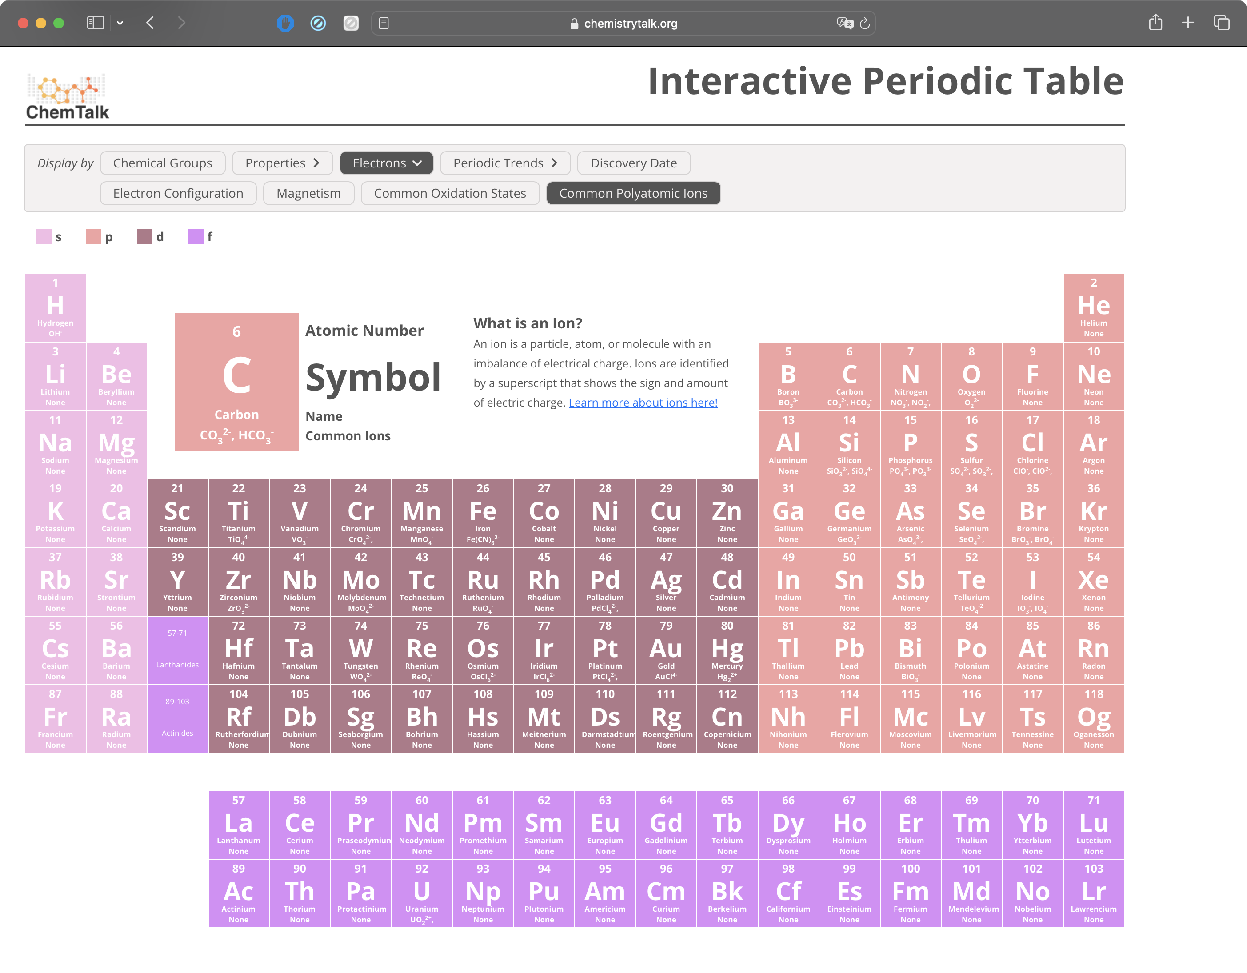Expand the Periodic Trends submenu
The height and width of the screenshot is (973, 1247).
(505, 163)
